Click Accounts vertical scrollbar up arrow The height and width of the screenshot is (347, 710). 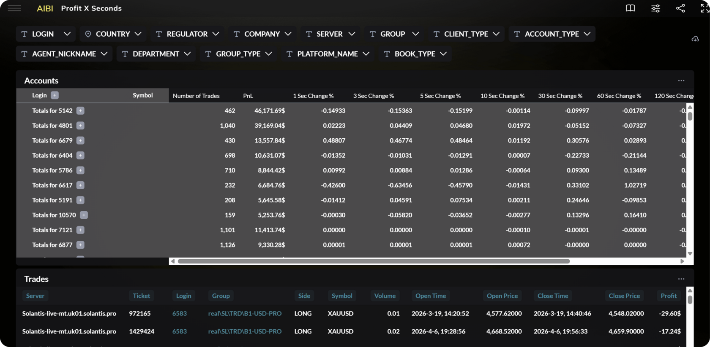pos(690,107)
